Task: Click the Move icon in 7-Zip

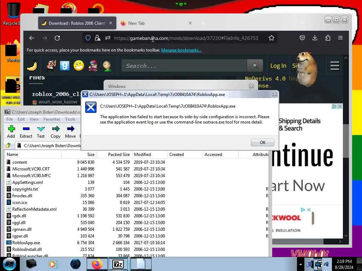Action: [70, 132]
